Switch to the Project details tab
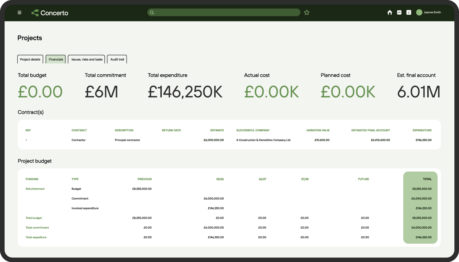 (x=30, y=59)
